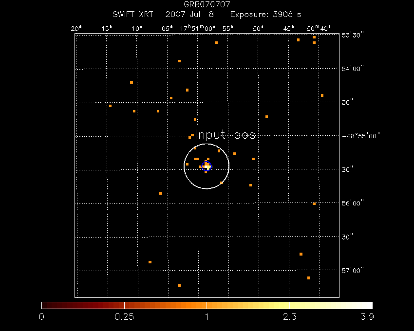The image size is (414, 331).
Task: Select the 10s right ascension tick label
Action: click(x=137, y=29)
